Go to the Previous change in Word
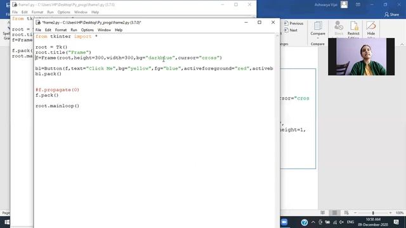This screenshot has height=228, width=406. pyautogui.click(x=294, y=23)
